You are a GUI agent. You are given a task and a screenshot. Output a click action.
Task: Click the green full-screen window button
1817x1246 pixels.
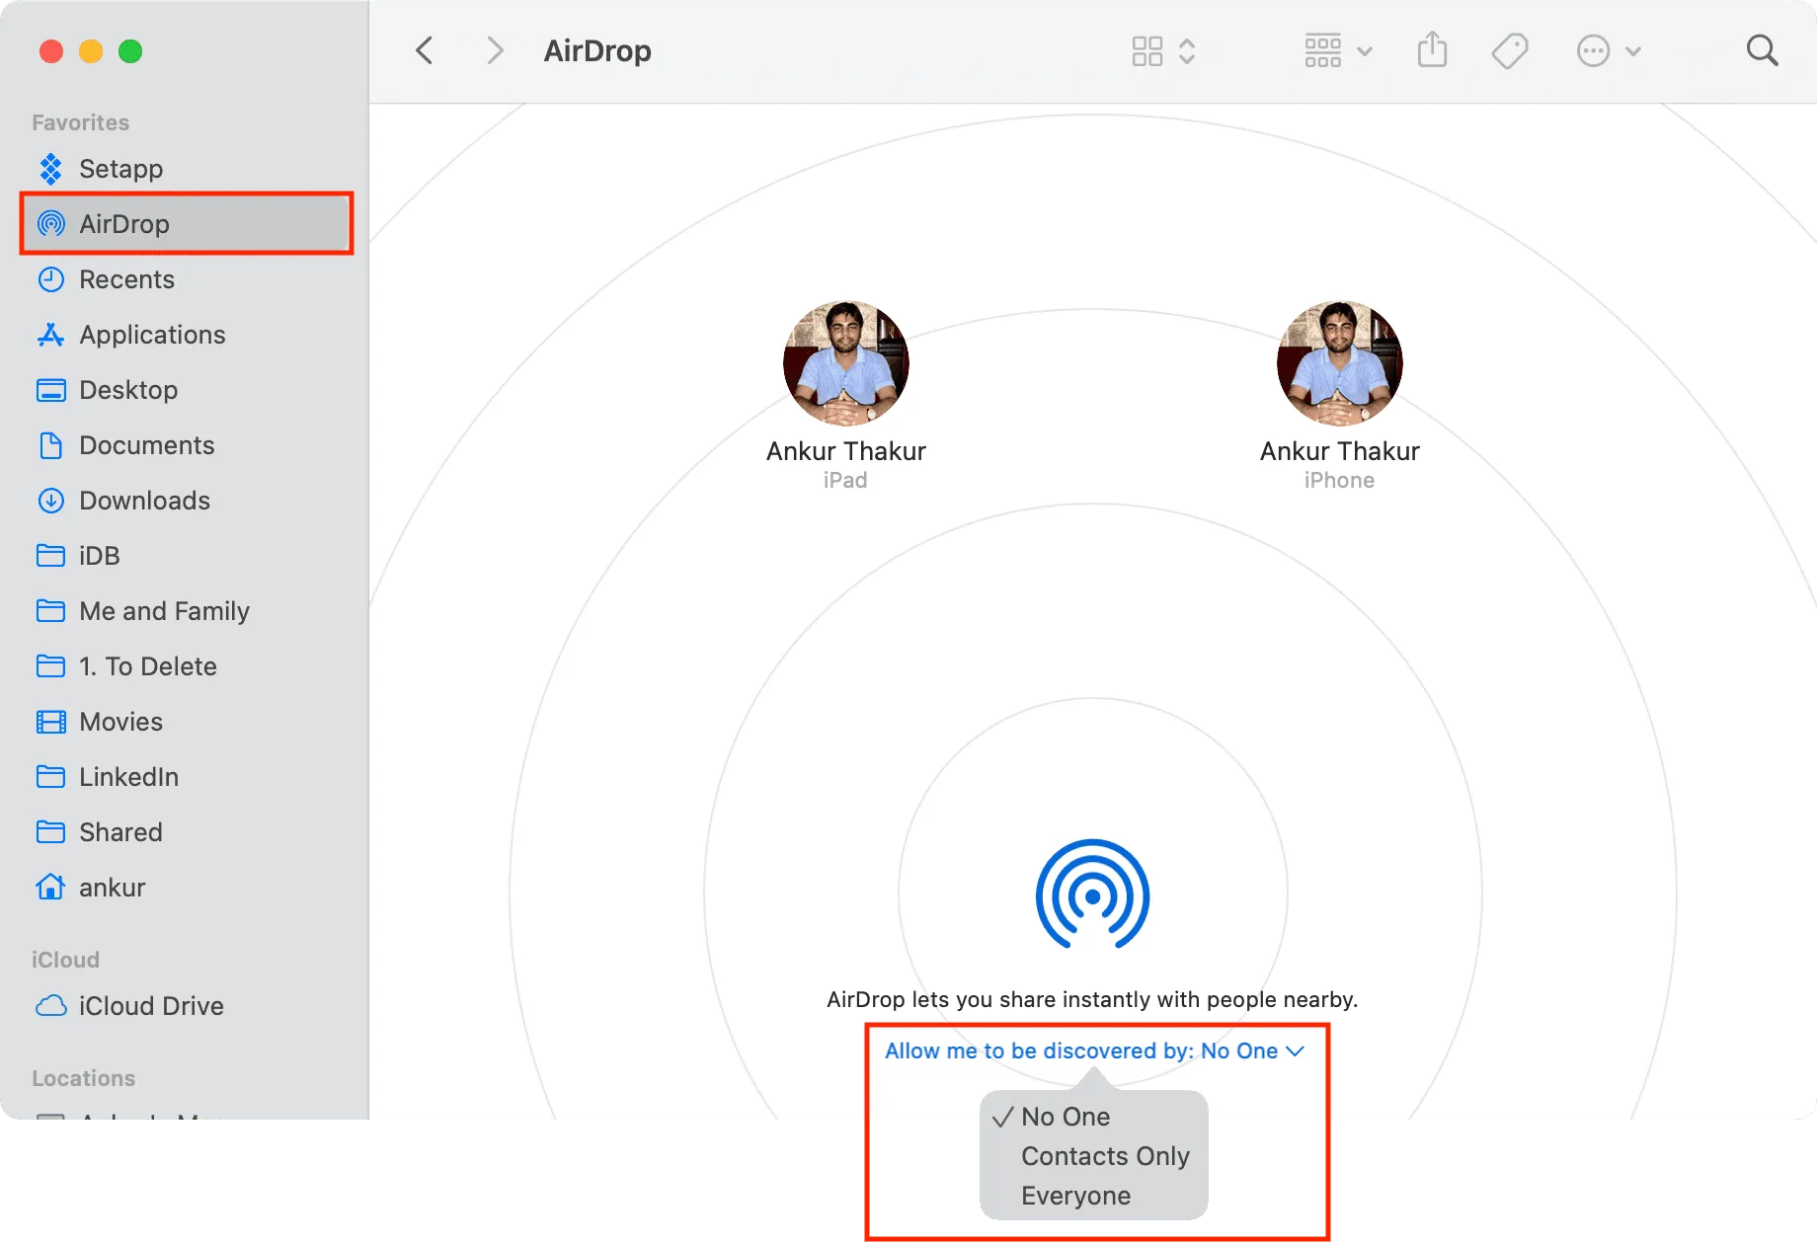130,51
